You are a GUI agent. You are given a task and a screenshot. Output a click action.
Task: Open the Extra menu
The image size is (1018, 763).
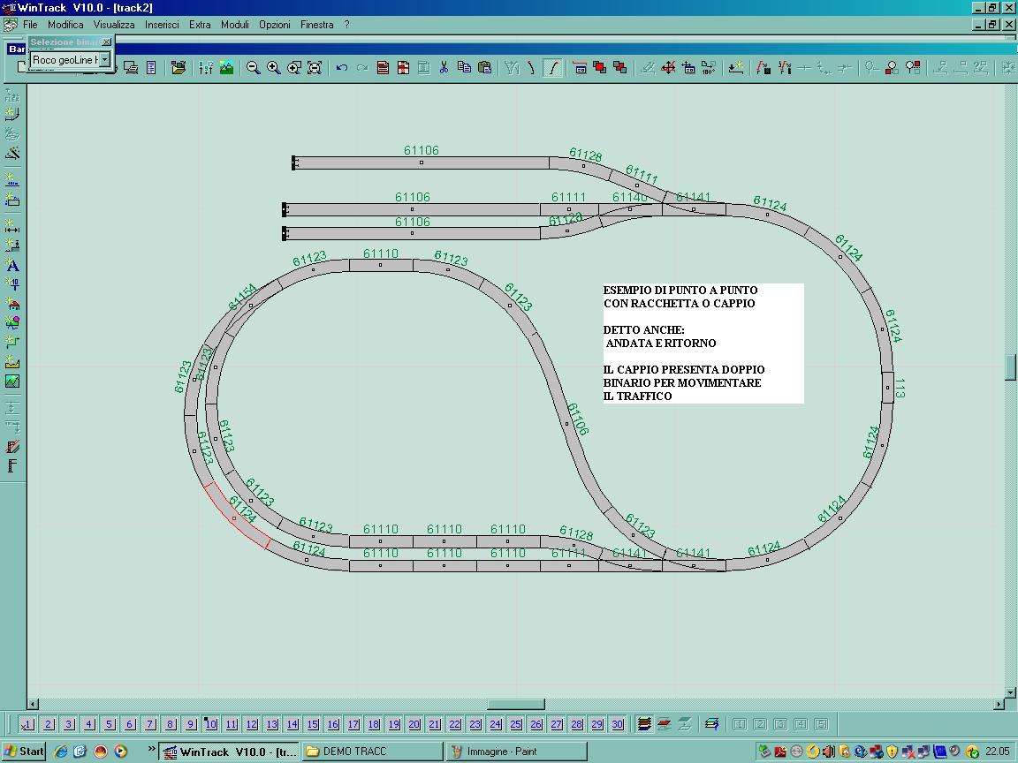click(x=200, y=25)
